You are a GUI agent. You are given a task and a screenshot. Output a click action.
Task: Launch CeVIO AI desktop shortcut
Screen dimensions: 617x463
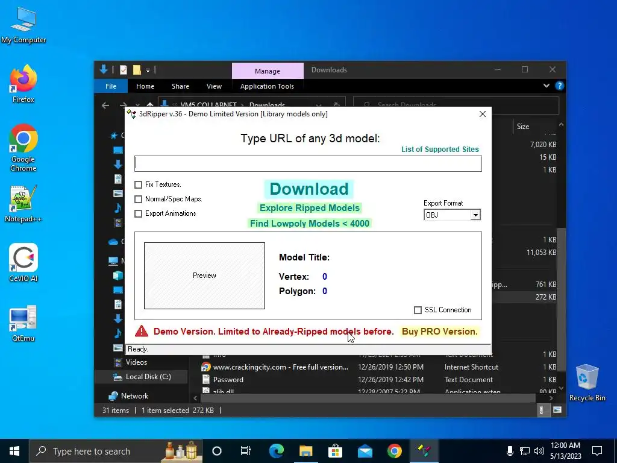click(23, 263)
